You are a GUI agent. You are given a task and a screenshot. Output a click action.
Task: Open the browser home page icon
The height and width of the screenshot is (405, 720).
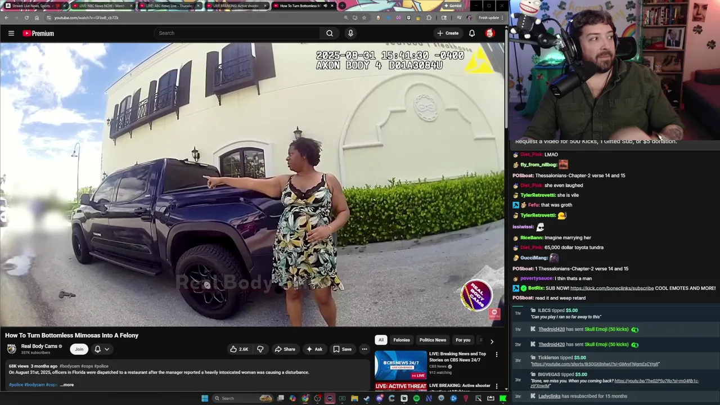click(37, 17)
